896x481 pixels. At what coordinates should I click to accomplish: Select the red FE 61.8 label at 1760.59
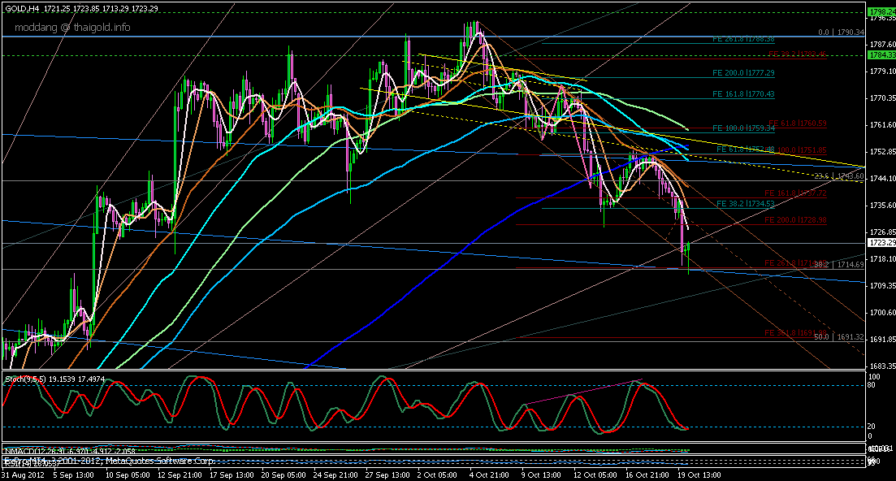tap(797, 123)
